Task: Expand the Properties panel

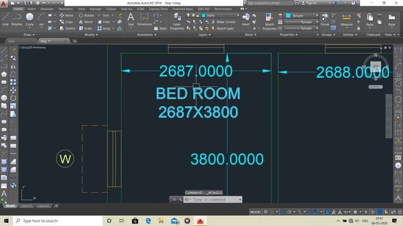Action: [288, 35]
